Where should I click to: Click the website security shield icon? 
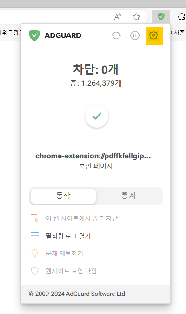(34, 271)
